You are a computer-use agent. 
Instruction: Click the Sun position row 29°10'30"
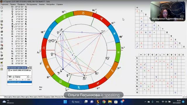coord(19,7)
